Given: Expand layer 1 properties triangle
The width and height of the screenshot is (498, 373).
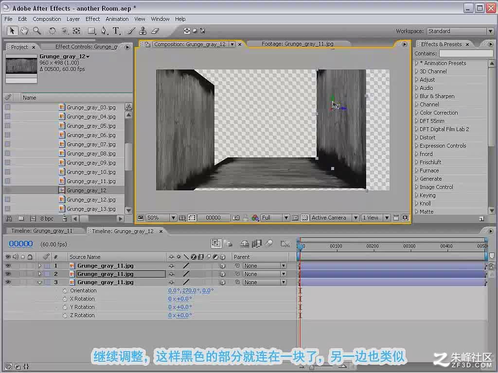Looking at the screenshot, I should pyautogui.click(x=40, y=266).
